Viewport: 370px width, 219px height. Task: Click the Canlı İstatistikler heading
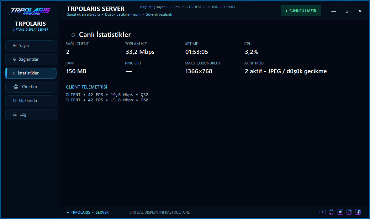tap(105, 35)
